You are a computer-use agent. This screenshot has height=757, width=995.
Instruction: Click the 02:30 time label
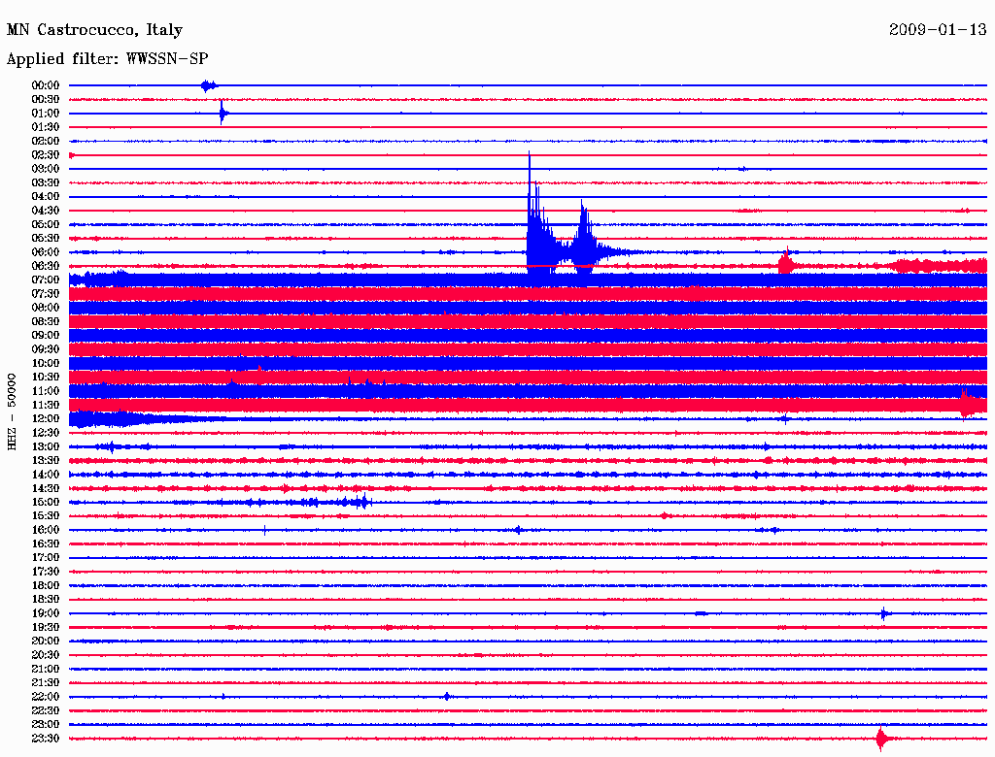click(x=46, y=154)
